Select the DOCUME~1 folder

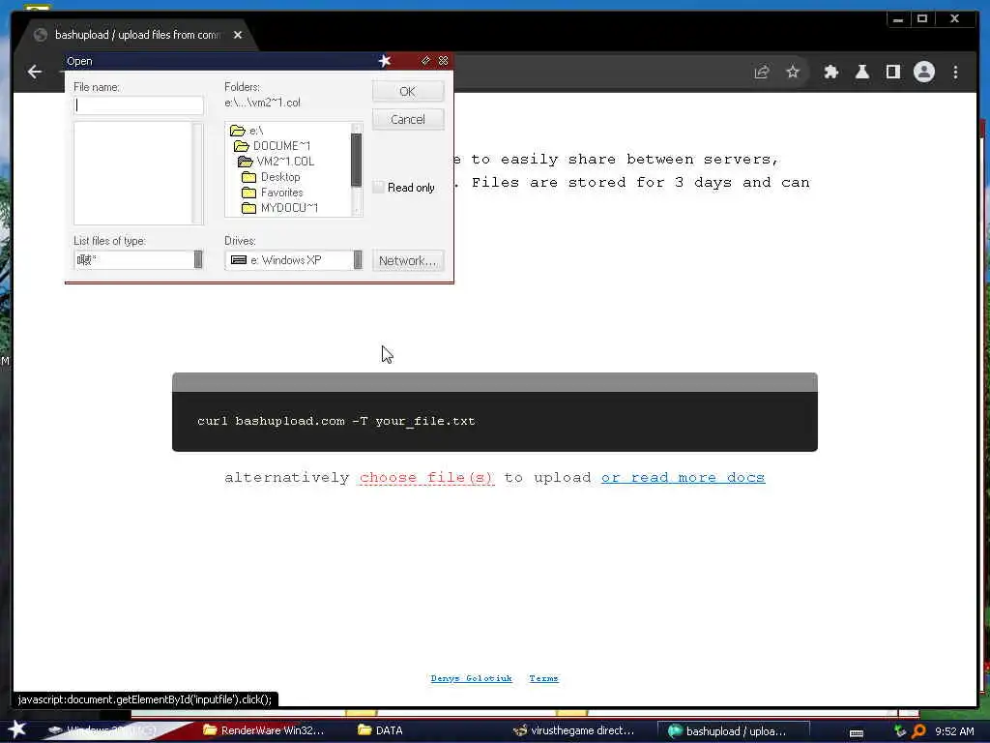273,146
